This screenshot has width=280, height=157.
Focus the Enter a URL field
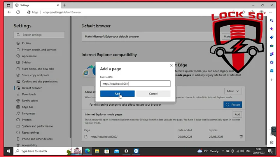[x=135, y=84]
